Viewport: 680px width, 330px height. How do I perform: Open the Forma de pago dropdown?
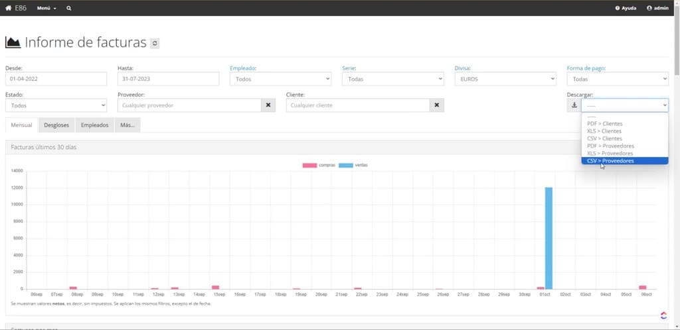pyautogui.click(x=618, y=79)
